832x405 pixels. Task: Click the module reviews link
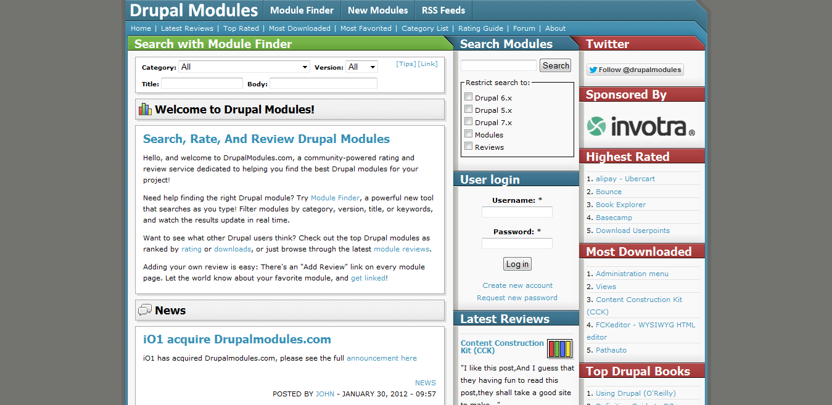402,249
